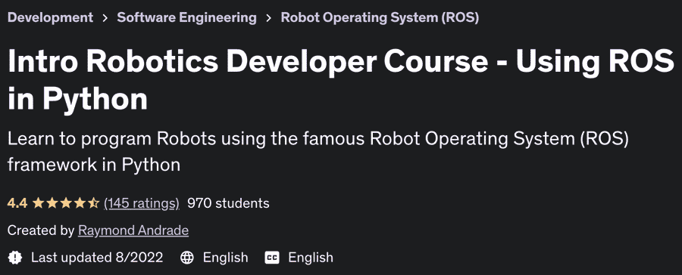Click the 970 students count
Viewport: 682px width, 275px height.
[x=228, y=203]
